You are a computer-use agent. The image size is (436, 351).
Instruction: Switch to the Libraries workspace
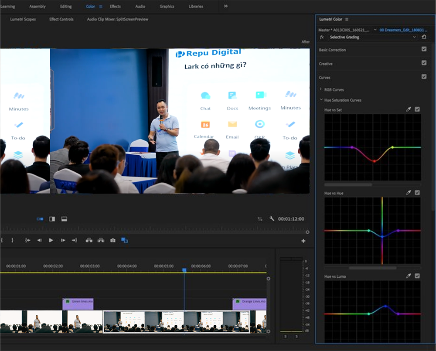(x=196, y=7)
